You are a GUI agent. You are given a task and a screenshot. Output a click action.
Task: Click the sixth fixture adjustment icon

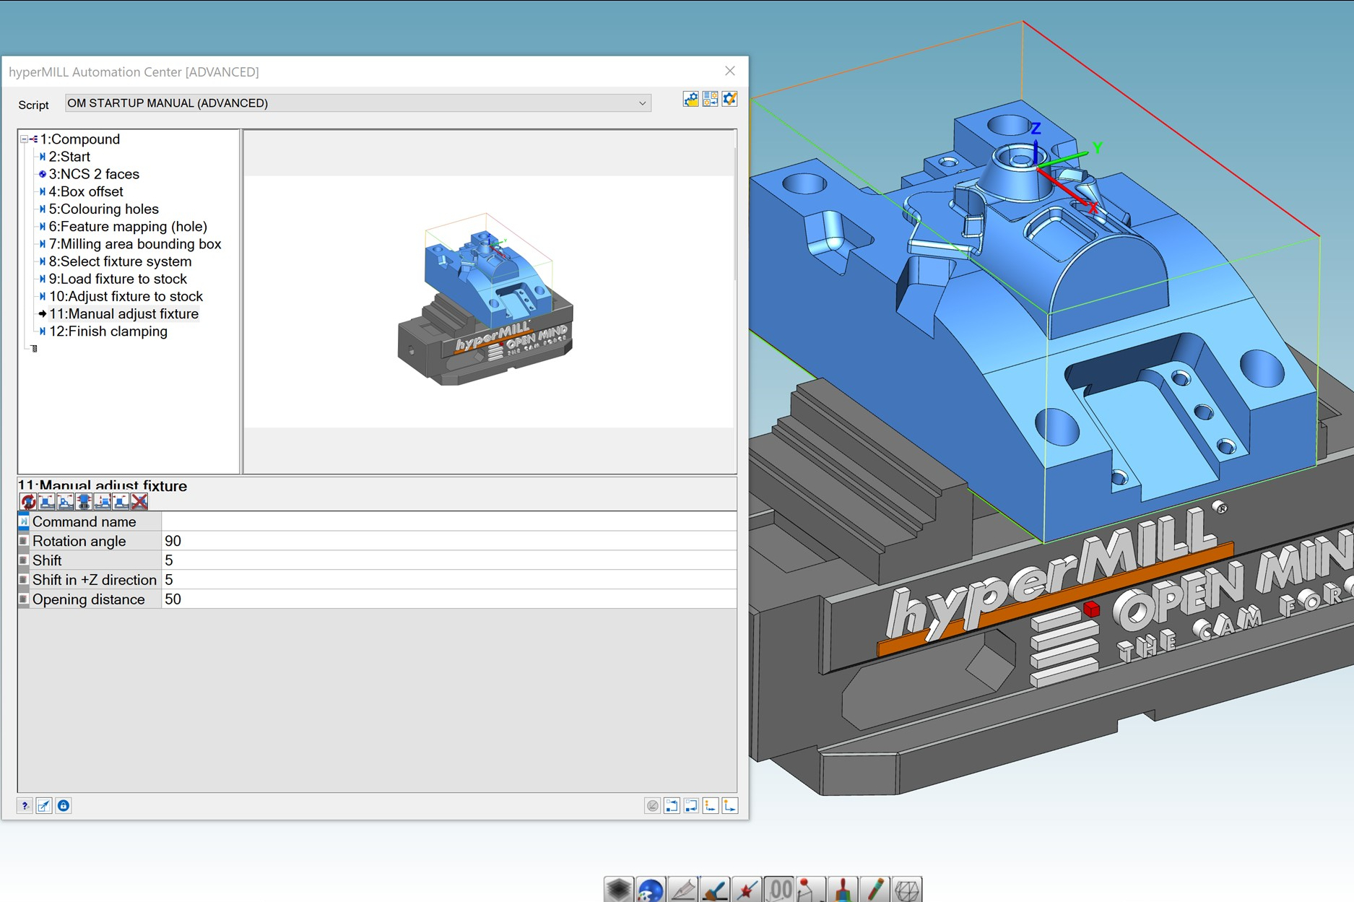click(x=121, y=501)
